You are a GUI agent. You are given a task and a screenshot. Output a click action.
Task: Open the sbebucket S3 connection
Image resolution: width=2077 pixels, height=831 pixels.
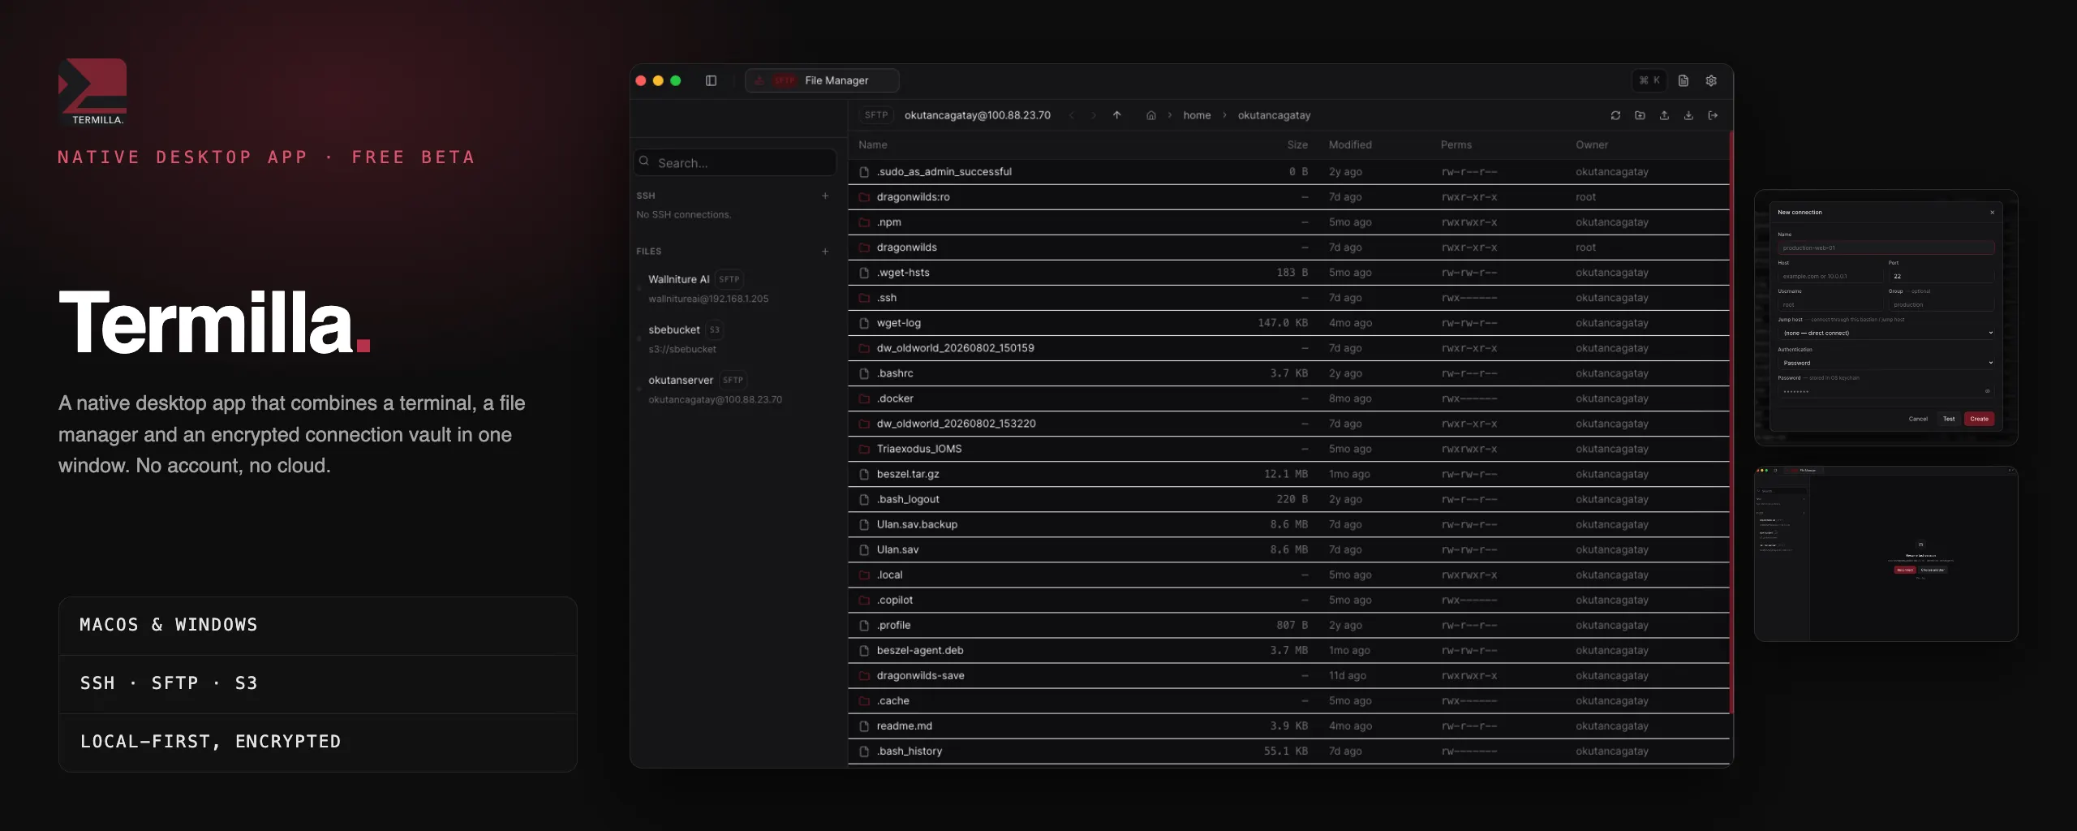(x=735, y=338)
